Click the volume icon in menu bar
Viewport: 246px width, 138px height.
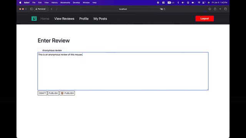pos(183,3)
